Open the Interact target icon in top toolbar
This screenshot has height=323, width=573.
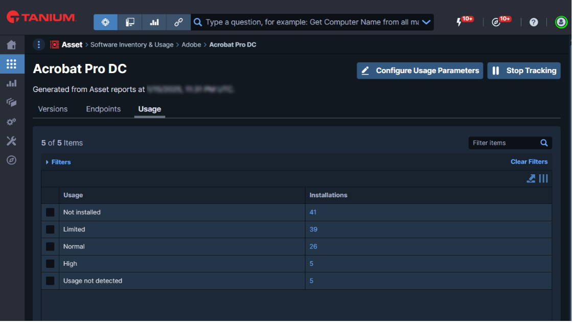(x=106, y=22)
